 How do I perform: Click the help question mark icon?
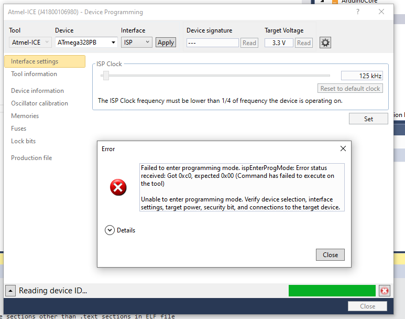[357, 12]
